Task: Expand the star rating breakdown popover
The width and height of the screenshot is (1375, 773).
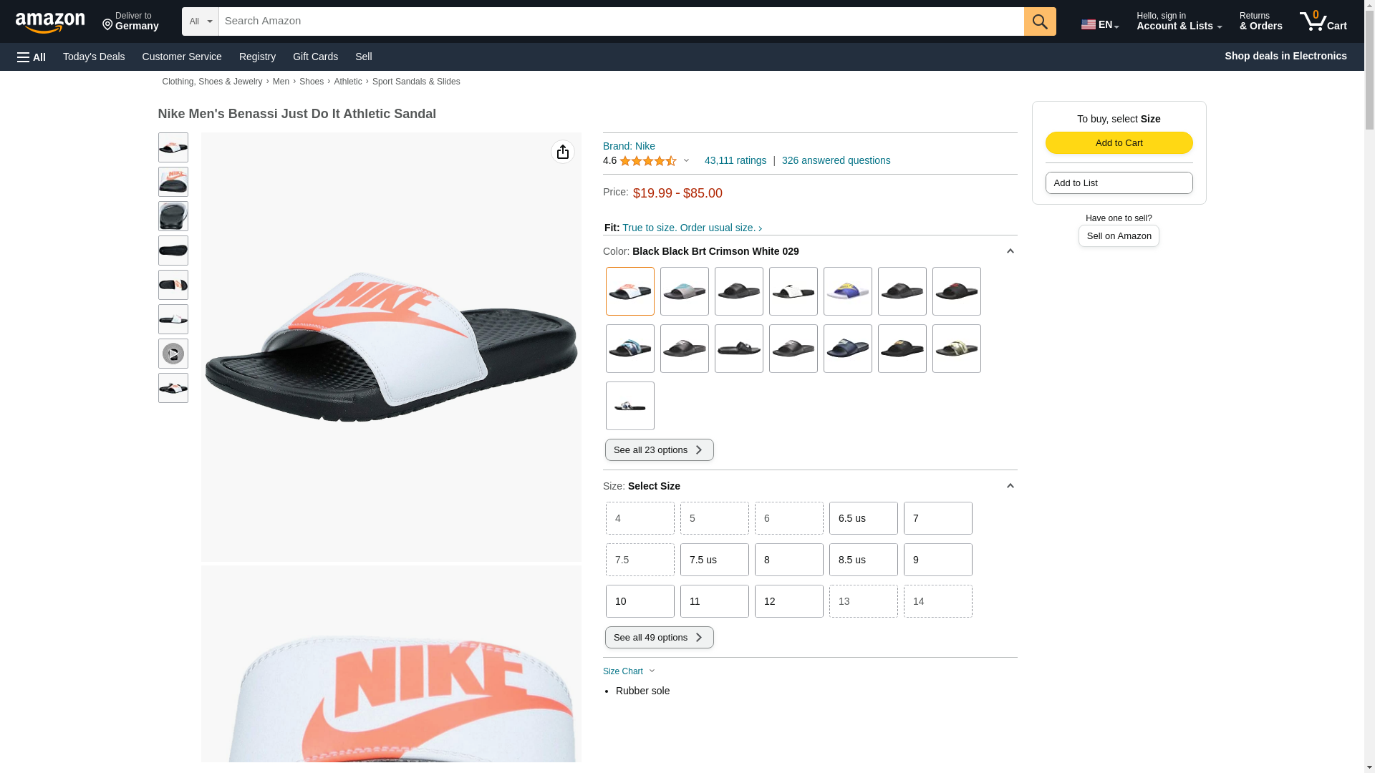Action: point(685,161)
